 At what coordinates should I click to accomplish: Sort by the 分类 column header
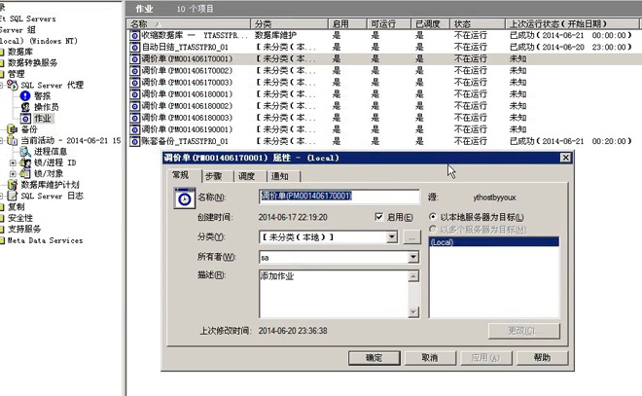[289, 23]
